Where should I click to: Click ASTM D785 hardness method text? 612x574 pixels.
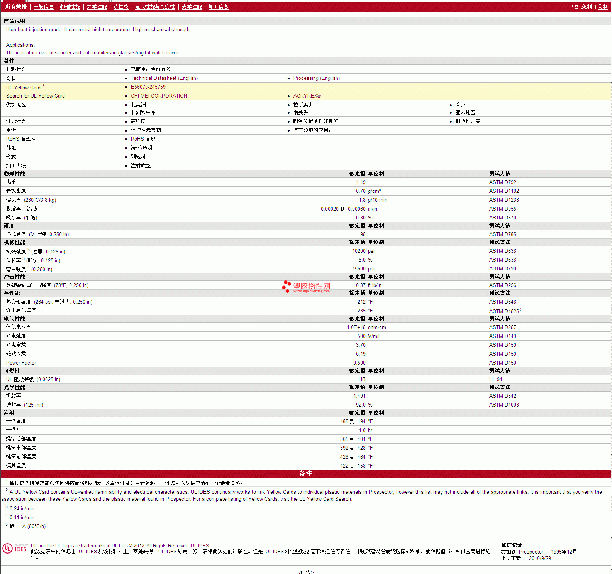pos(502,234)
